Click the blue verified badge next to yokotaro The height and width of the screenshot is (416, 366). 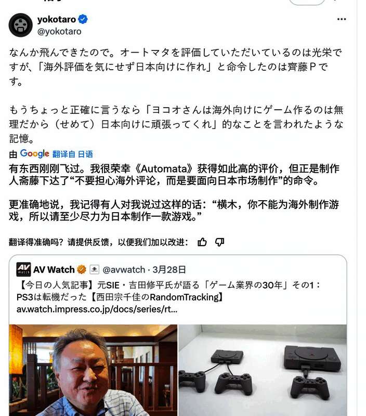(x=83, y=19)
